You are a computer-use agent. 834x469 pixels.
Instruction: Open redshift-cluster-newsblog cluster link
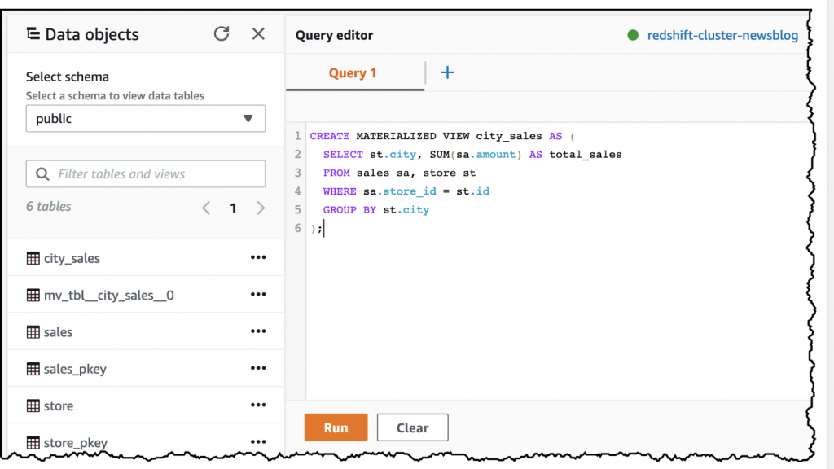[x=722, y=35]
